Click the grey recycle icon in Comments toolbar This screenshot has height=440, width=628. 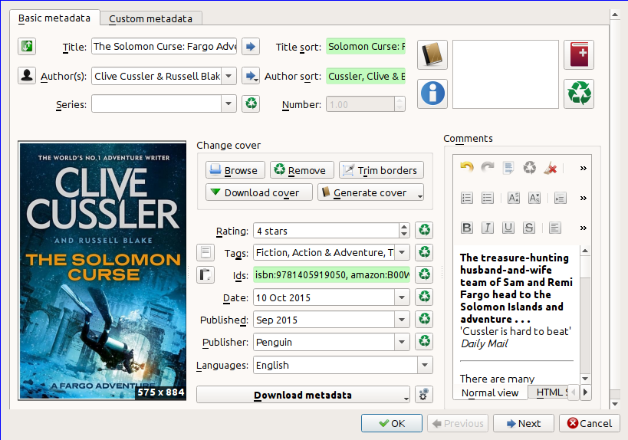[x=530, y=168]
